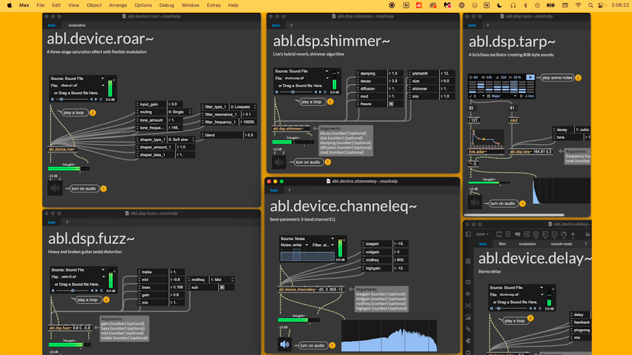Screen dimensions: 632x355
Task: Click the speaker icon in shimmer window
Action: click(x=279, y=162)
